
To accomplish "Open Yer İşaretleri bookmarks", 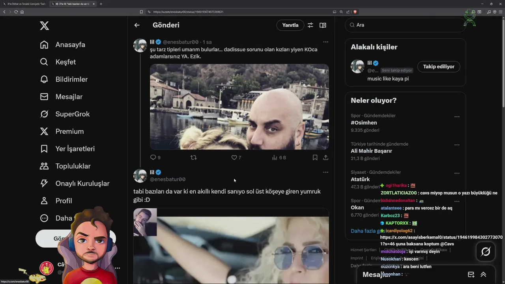I will [x=67, y=149].
